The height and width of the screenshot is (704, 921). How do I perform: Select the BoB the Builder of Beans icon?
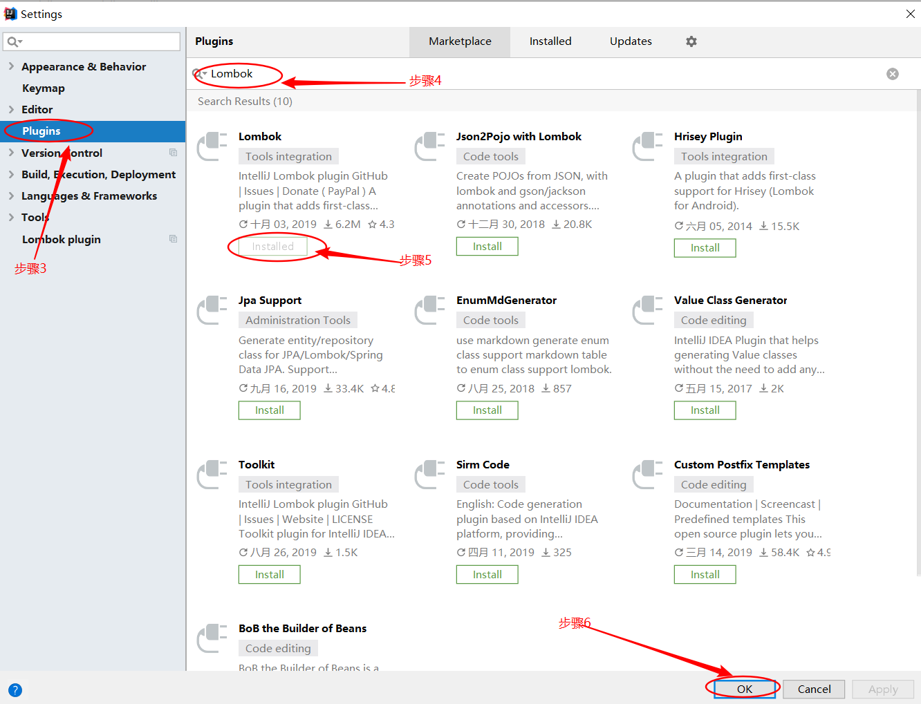tap(212, 638)
